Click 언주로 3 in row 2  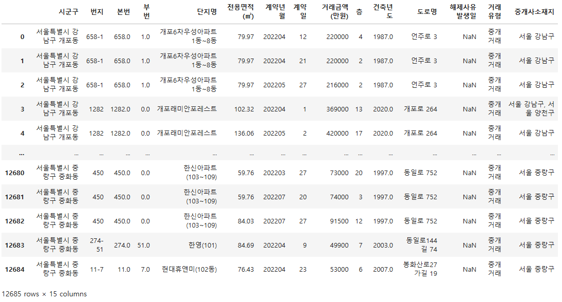click(x=424, y=85)
